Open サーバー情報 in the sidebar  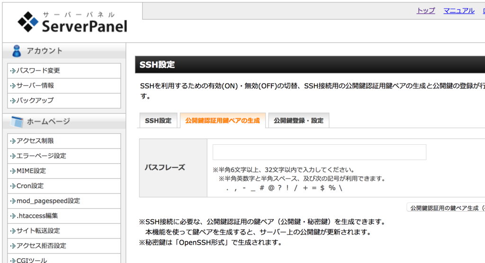point(64,86)
